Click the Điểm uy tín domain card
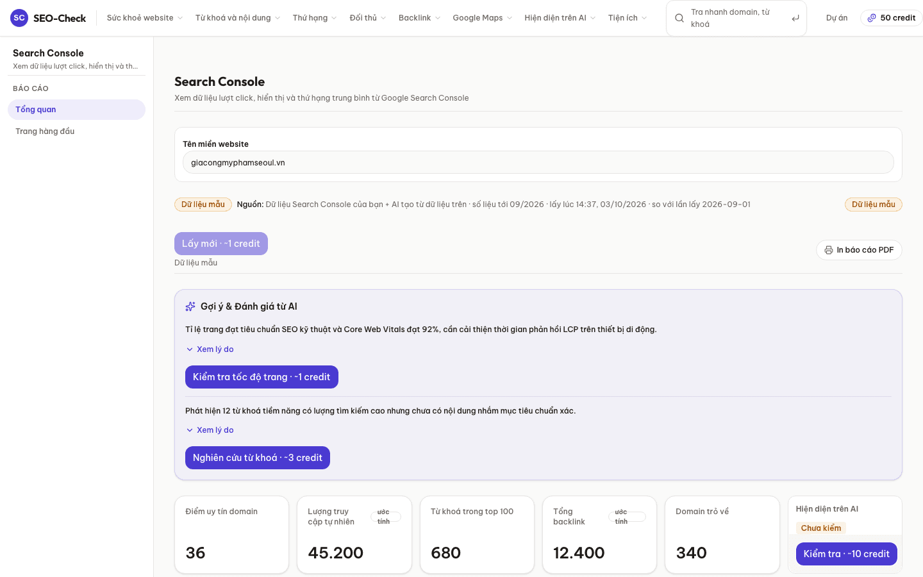Viewport: 923px width, 577px height. (231, 535)
